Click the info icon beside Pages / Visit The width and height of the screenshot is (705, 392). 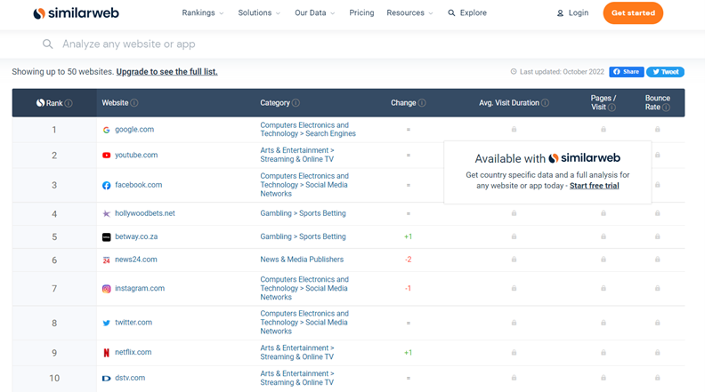pos(612,108)
